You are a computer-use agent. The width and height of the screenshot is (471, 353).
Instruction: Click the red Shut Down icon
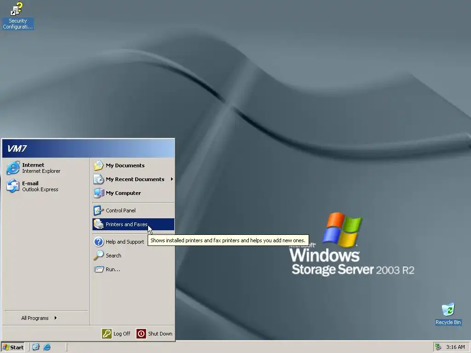click(141, 334)
